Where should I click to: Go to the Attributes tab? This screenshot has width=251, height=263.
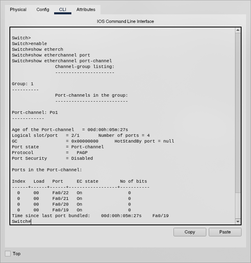pos(86,9)
